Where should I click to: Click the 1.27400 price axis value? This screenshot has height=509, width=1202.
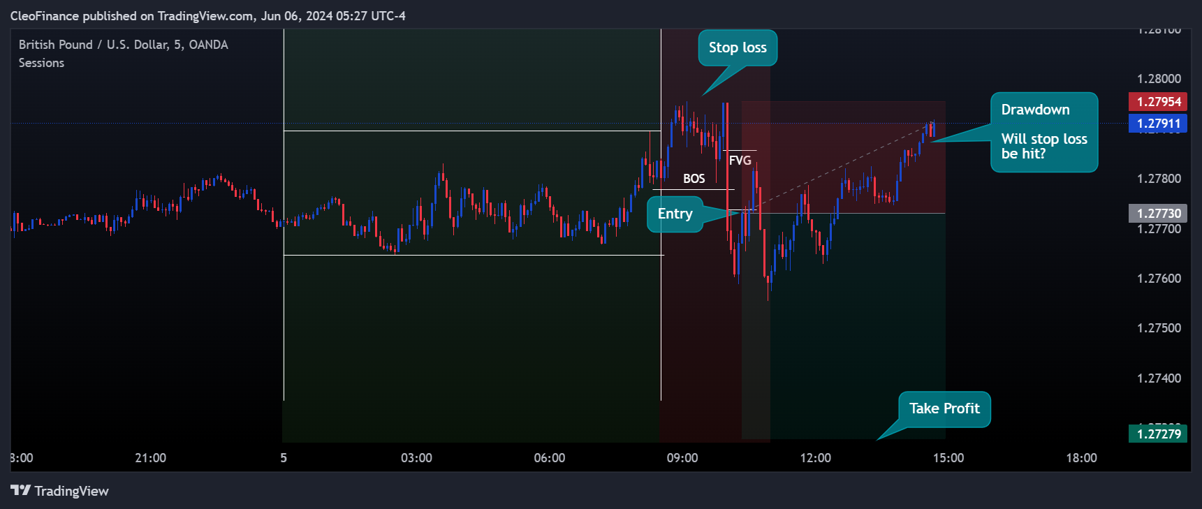(x=1159, y=378)
